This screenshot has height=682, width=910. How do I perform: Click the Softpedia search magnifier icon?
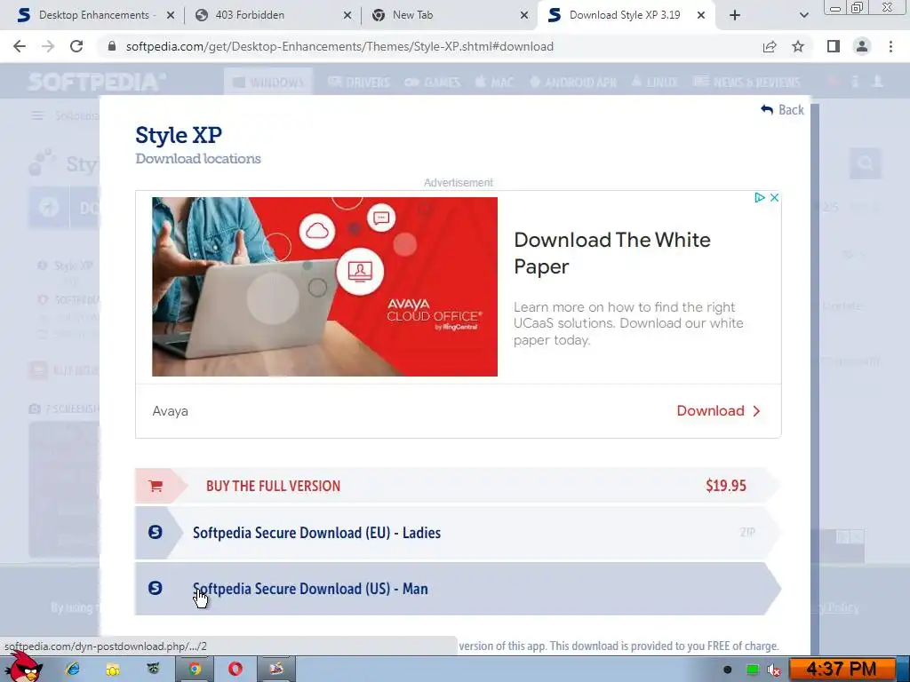point(866,163)
